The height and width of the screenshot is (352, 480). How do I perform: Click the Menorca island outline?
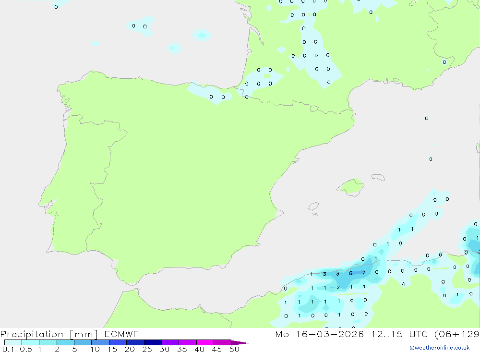(378, 177)
